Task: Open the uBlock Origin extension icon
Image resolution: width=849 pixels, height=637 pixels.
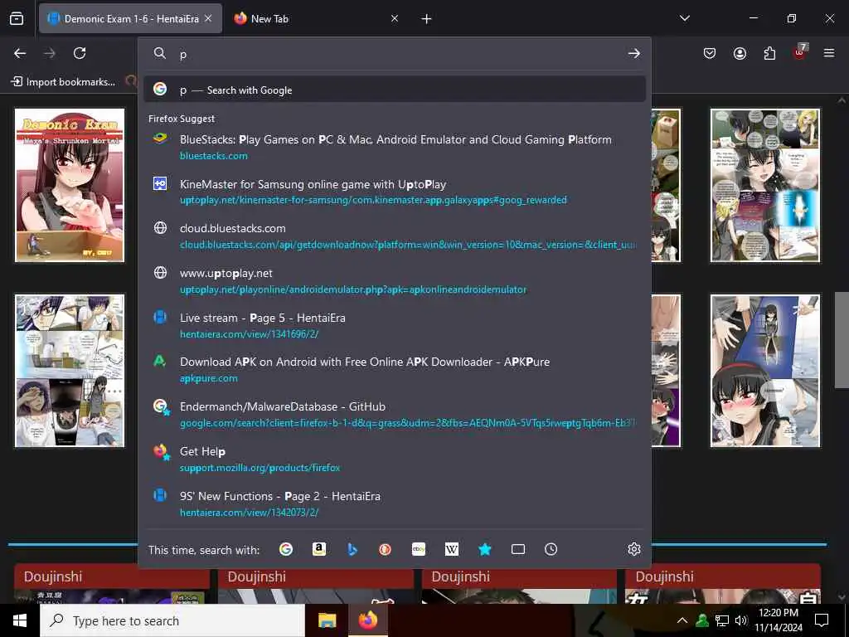Action: point(800,52)
